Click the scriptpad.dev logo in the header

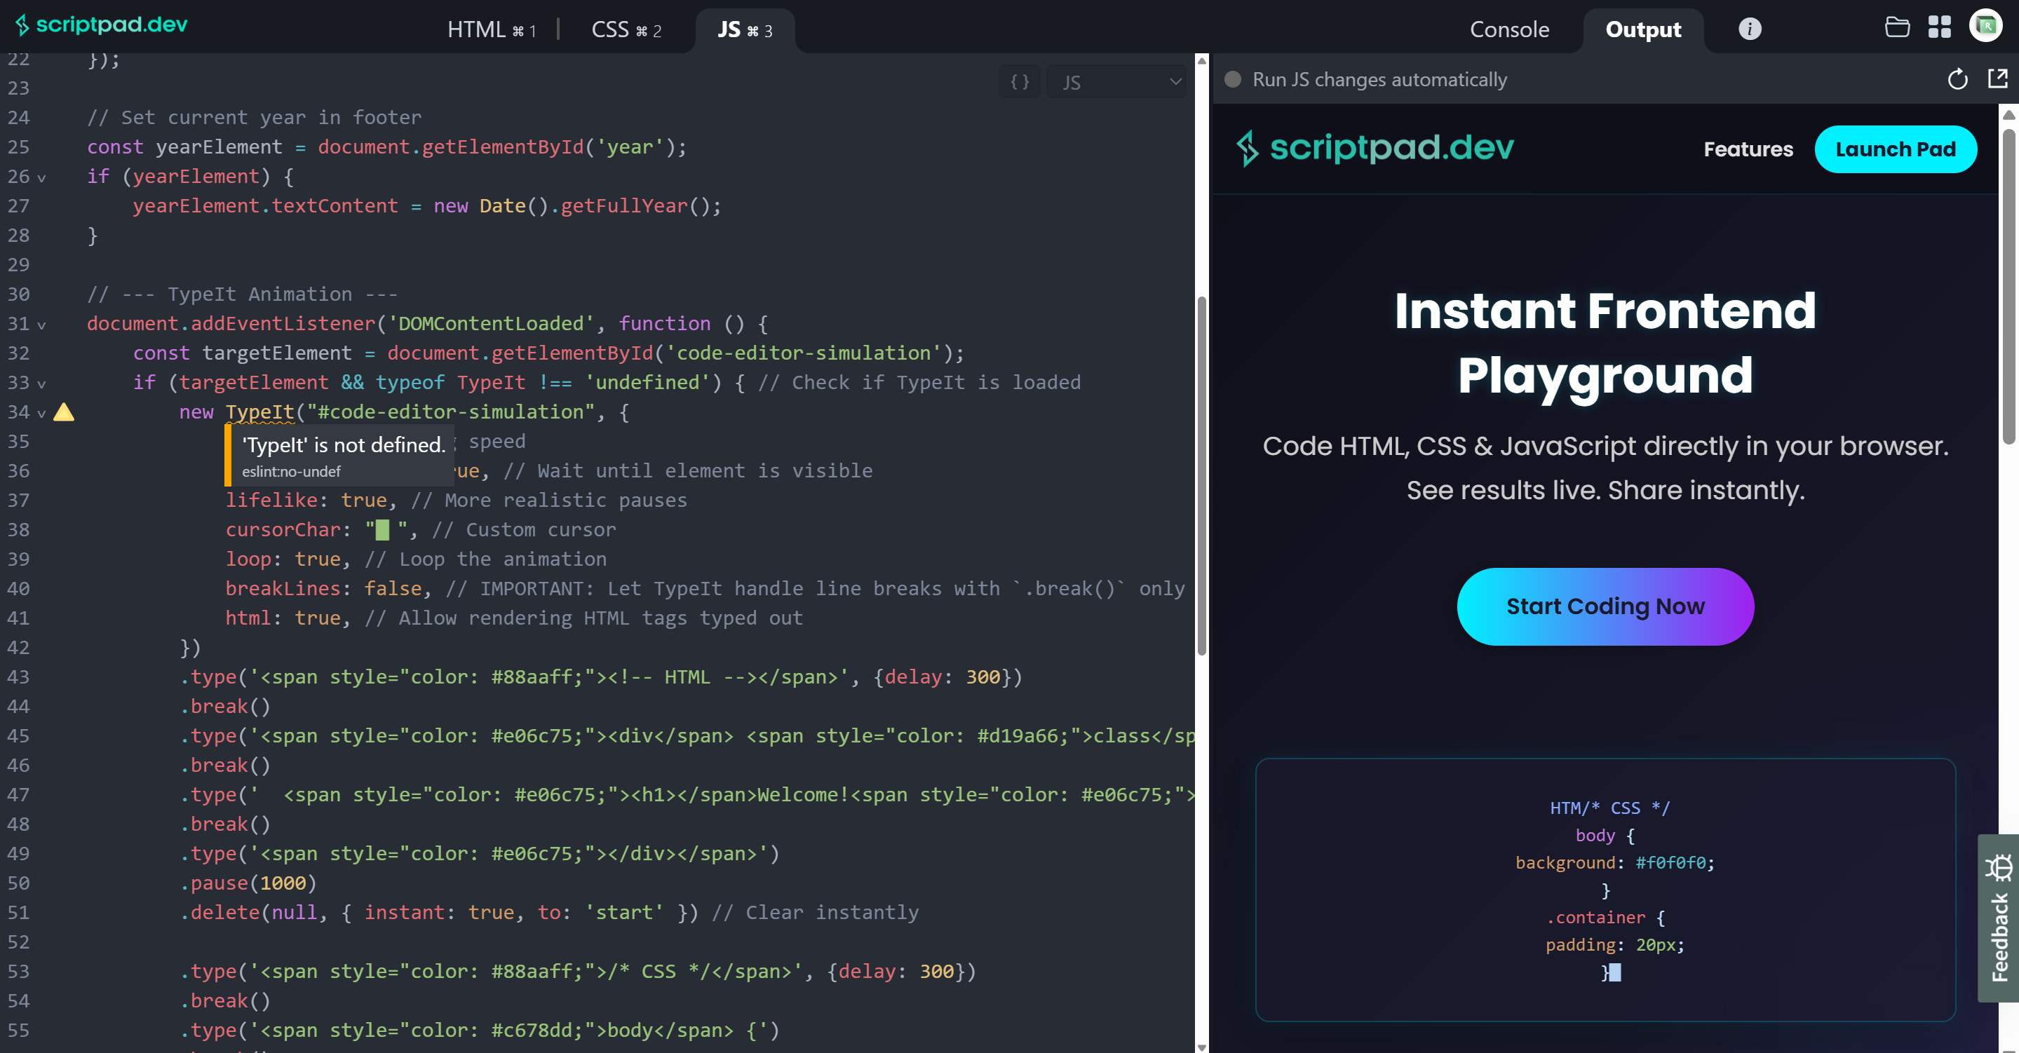pos(102,25)
